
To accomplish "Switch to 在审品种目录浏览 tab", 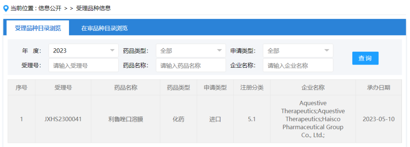I will pos(104,28).
